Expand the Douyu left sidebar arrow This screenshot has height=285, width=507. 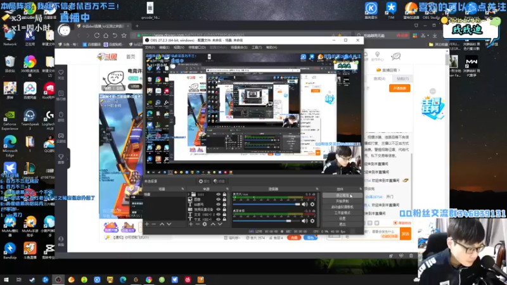pyautogui.click(x=68, y=158)
